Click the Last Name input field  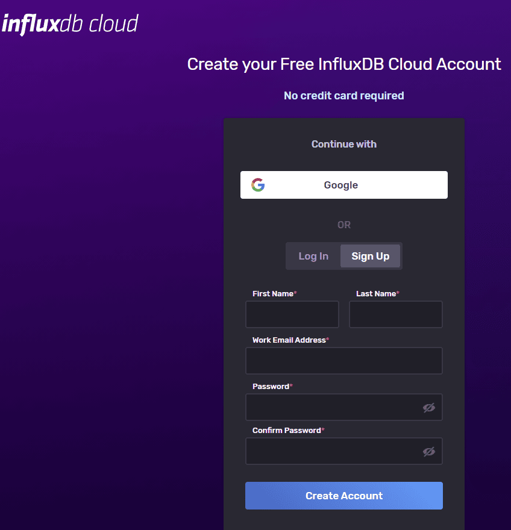395,314
